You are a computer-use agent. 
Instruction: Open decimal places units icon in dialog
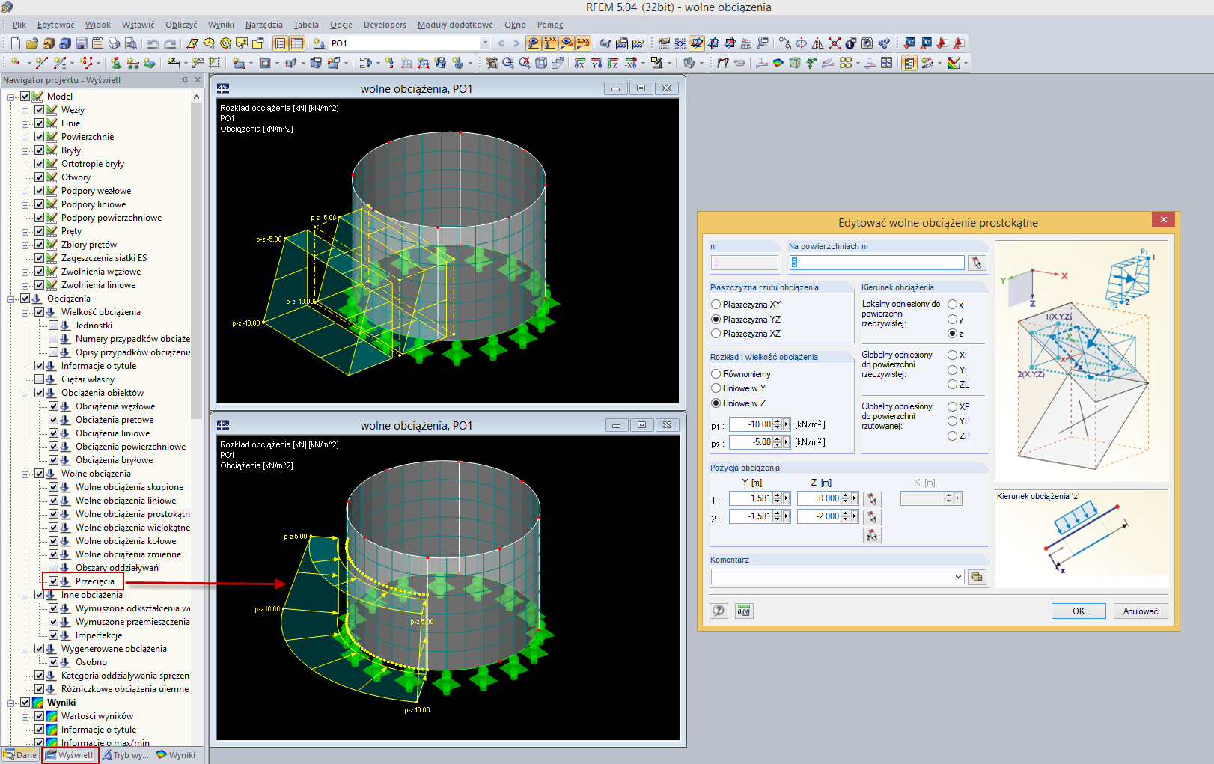tap(743, 611)
